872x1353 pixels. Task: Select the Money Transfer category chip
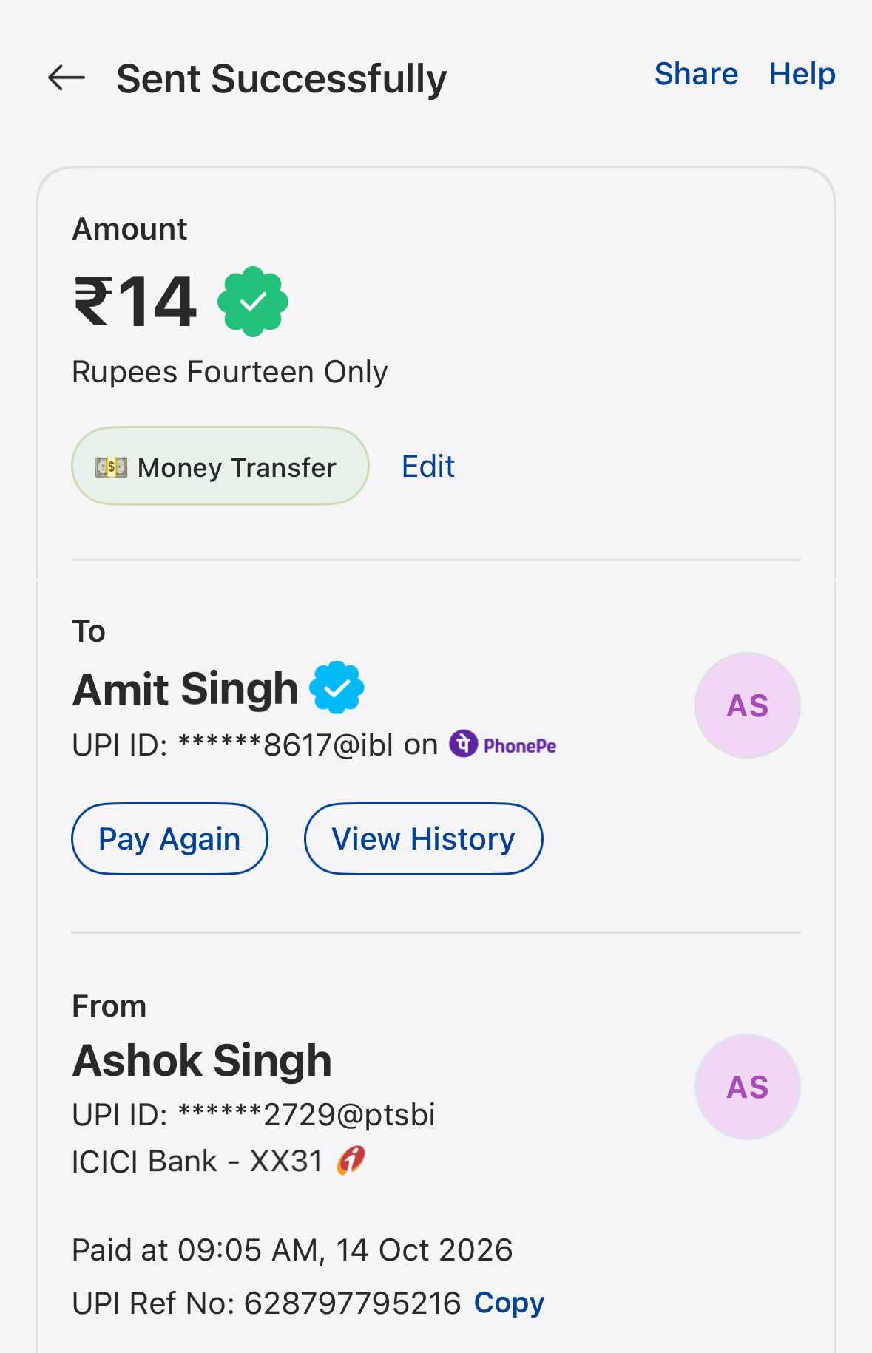(x=220, y=467)
